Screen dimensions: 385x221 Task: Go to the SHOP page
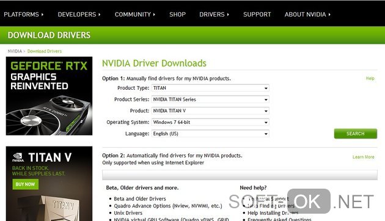click(x=177, y=15)
